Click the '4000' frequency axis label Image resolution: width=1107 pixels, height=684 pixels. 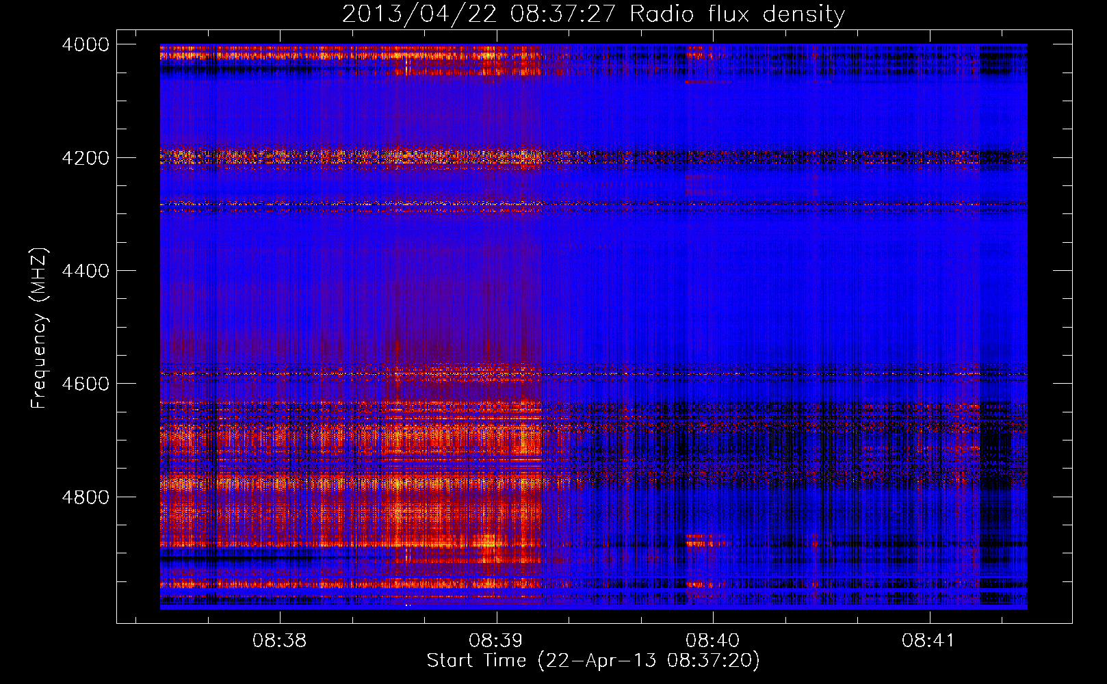click(86, 44)
